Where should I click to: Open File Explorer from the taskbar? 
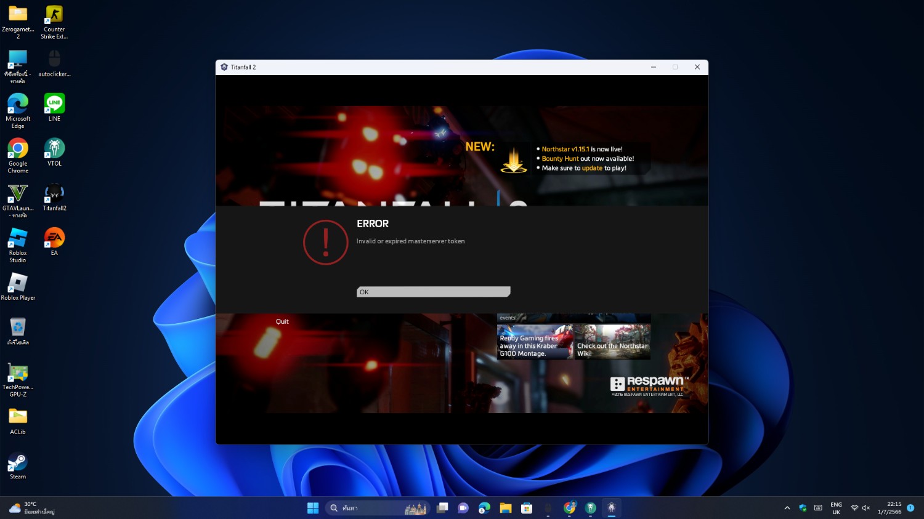point(506,508)
